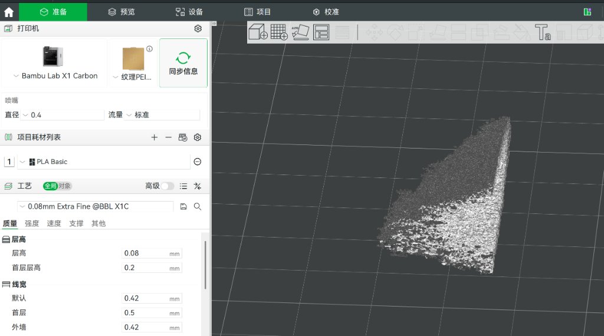
Task: Switch to 校准 Calibration tab
Action: click(x=326, y=12)
